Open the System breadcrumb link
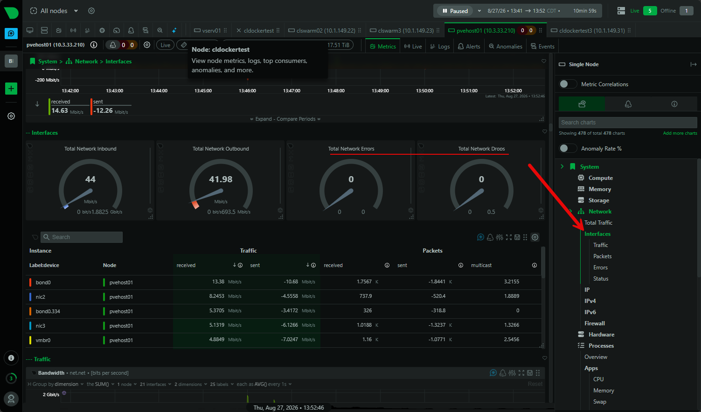The height and width of the screenshot is (412, 701). 47,62
